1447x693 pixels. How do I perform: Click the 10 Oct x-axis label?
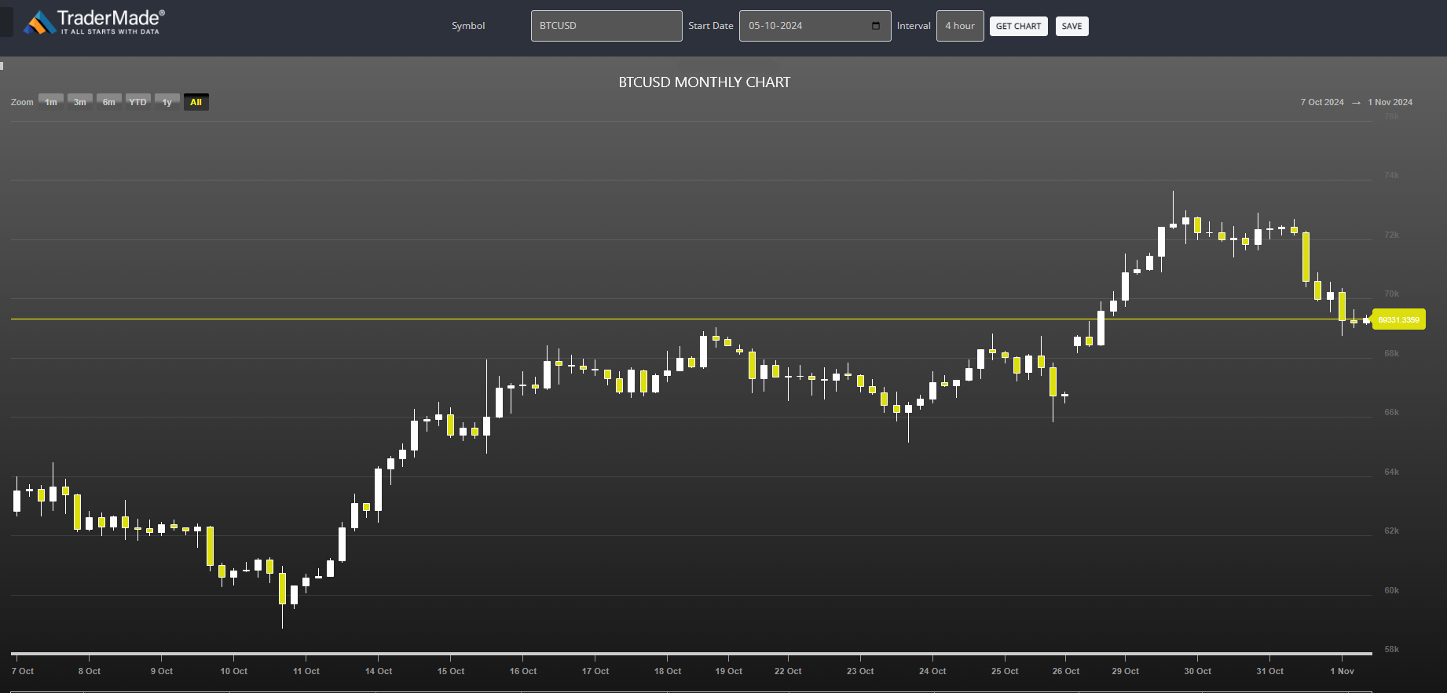[x=233, y=671]
